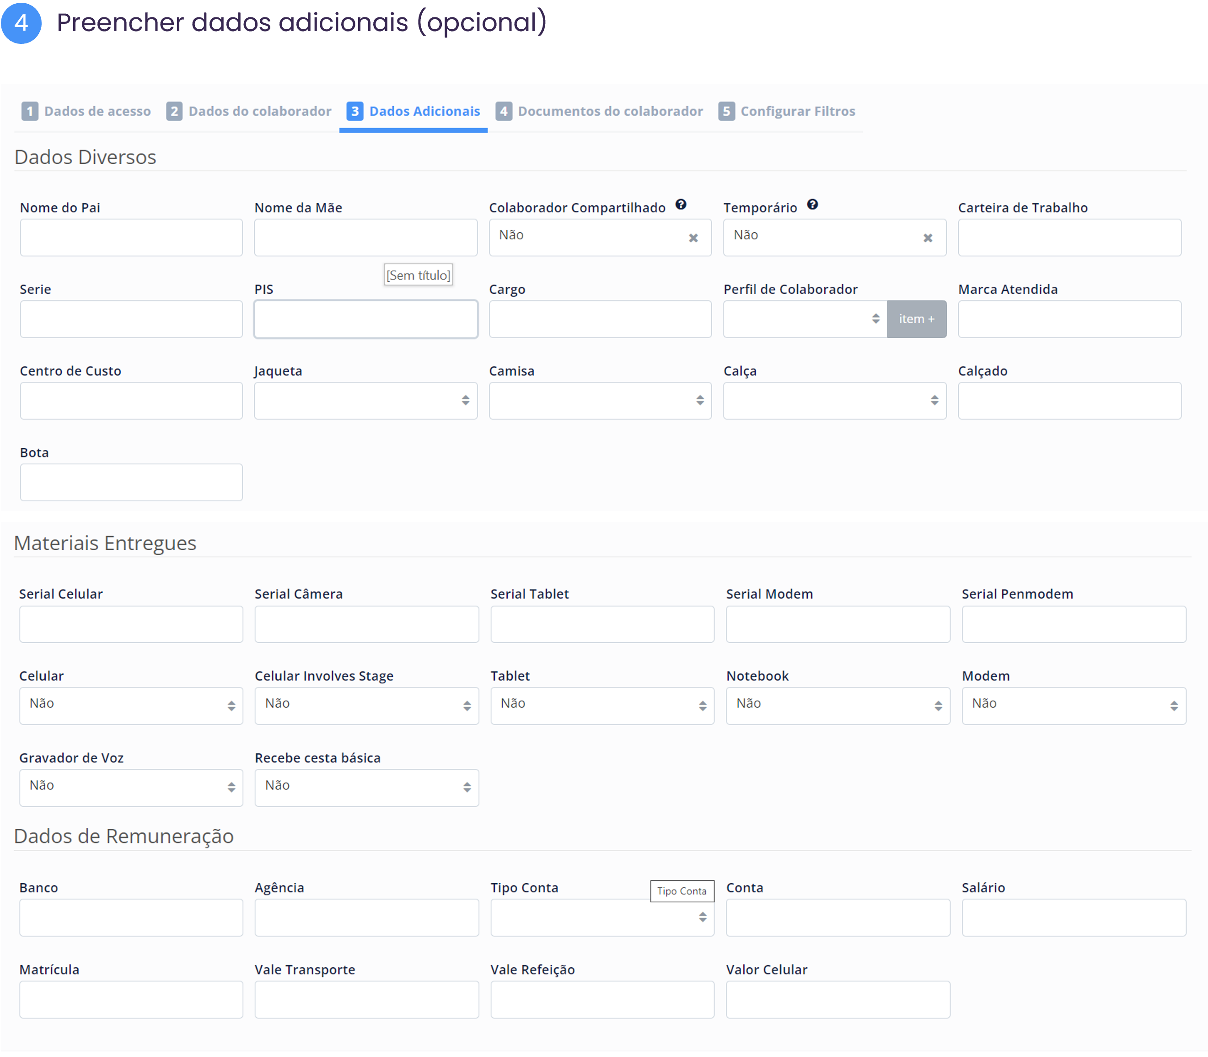Screen dimensions: 1208x1057
Task: Clear the Colaborador Compartilhado 'Não' value
Action: pyautogui.click(x=693, y=238)
